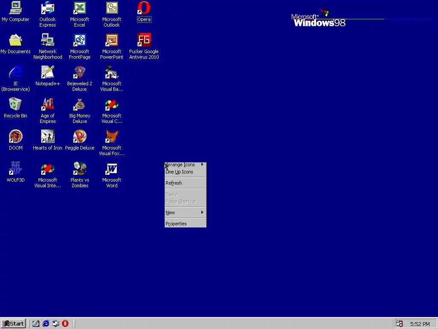Open the Start menu
Screen dimensions: 438x329
pos(13,324)
